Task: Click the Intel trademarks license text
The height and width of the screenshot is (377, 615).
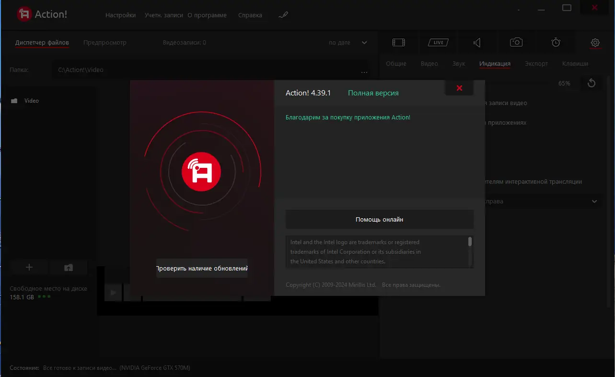Action: click(356, 252)
